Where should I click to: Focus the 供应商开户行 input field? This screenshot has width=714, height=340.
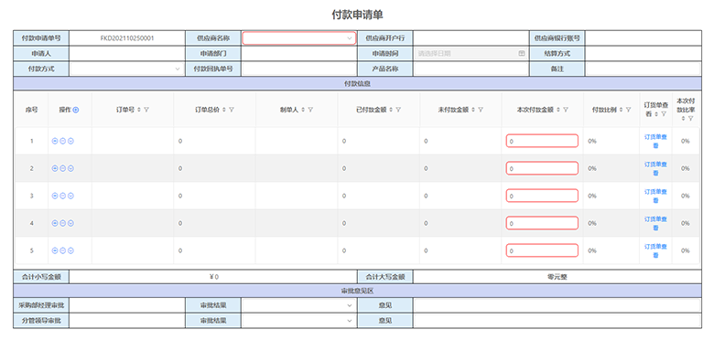pyautogui.click(x=471, y=38)
